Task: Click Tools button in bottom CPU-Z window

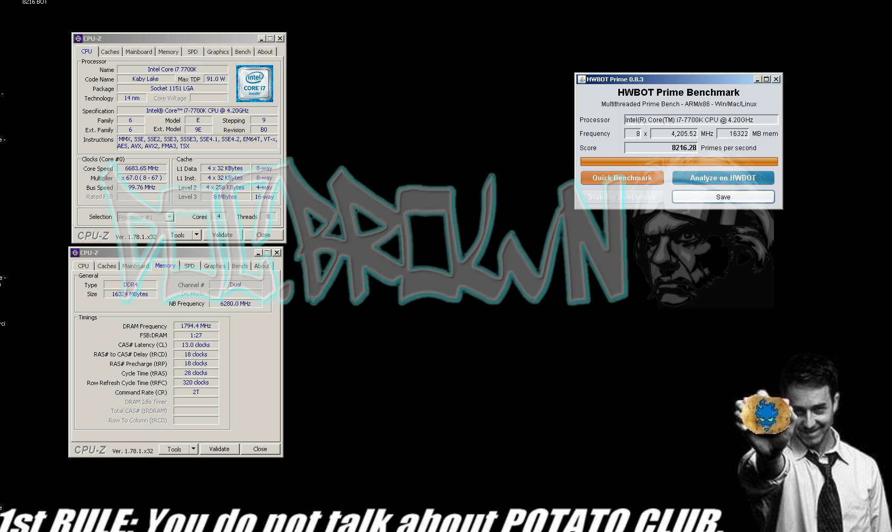Action: pos(175,449)
